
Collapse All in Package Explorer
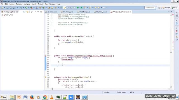[24, 12]
